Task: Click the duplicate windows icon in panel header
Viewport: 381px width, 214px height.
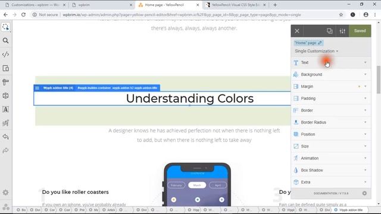Action: (x=329, y=31)
